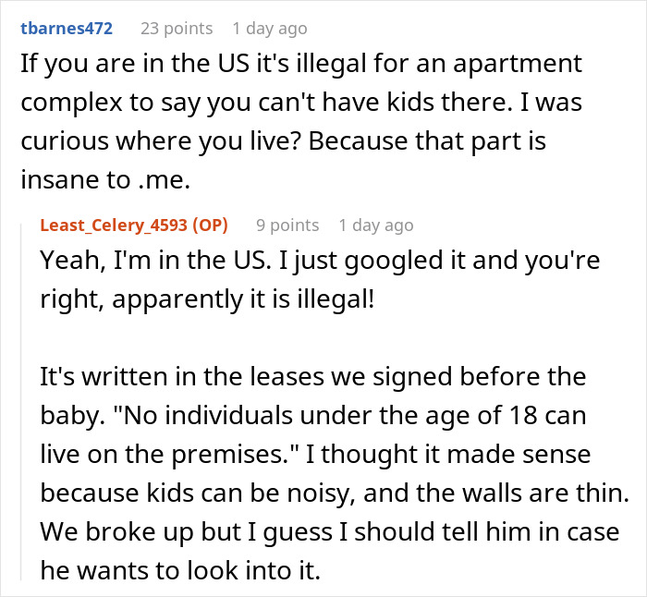The width and height of the screenshot is (647, 597).
Task: Open tbarnes472's user profile
Action: click(x=66, y=28)
